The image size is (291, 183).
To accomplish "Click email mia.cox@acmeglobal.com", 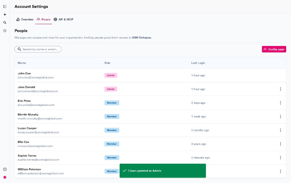I will click(x=35, y=146).
